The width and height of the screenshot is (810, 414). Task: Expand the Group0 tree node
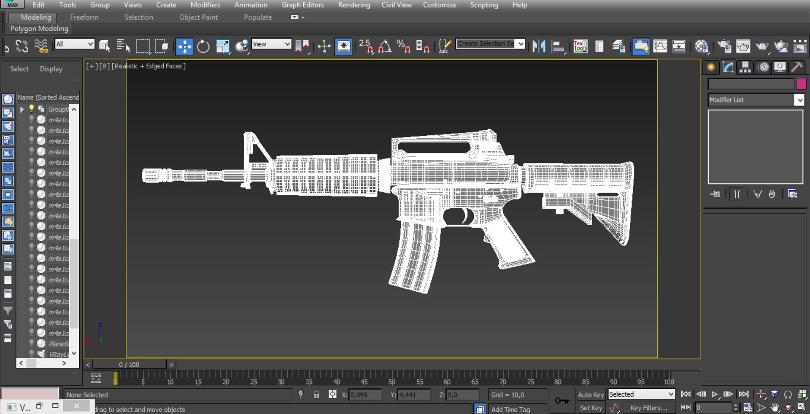[22, 109]
